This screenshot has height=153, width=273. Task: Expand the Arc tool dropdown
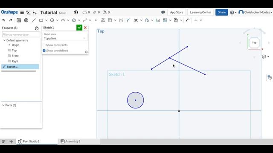coord(68,20)
